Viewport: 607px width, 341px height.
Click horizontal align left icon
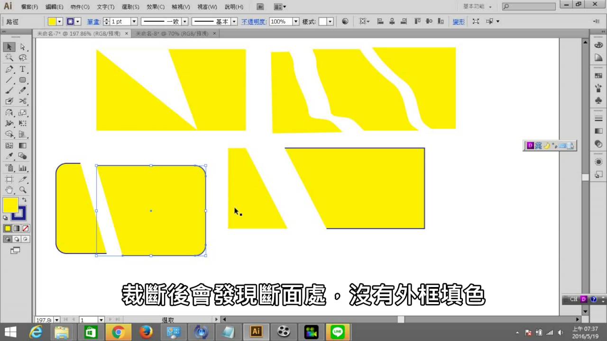click(380, 21)
